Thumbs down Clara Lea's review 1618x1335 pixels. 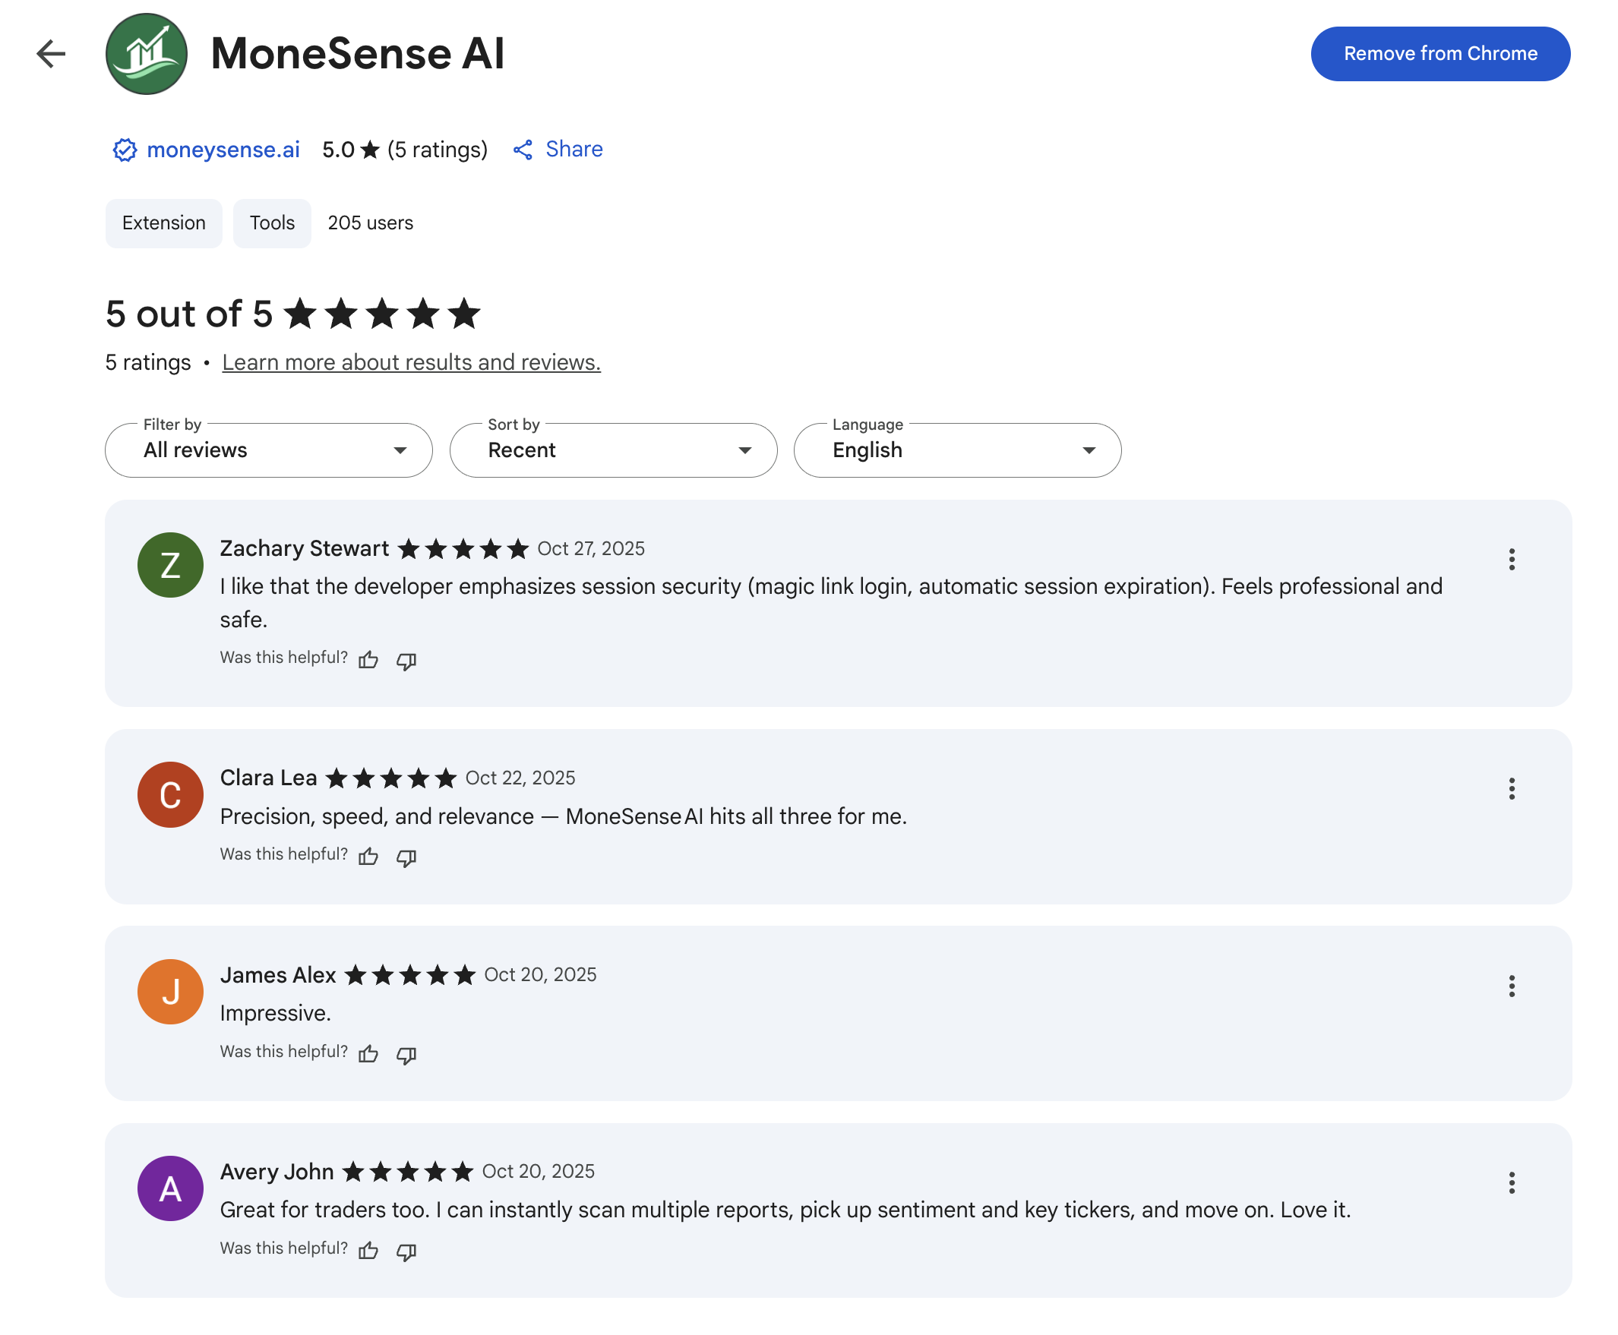pos(406,857)
